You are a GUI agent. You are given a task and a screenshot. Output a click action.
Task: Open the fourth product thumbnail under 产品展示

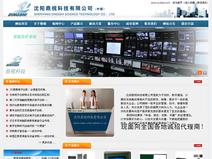(189, 155)
